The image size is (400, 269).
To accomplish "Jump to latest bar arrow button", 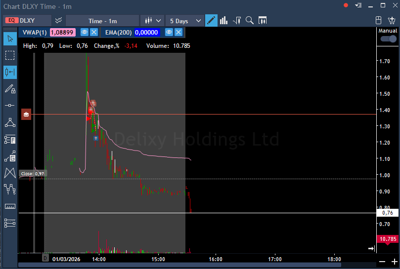I will point(372,248).
